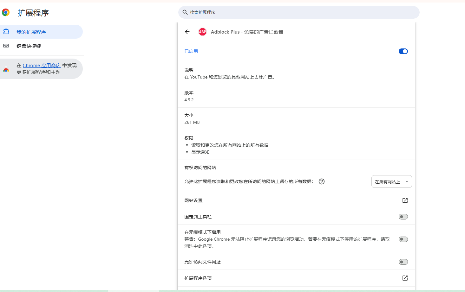Viewport: 465px width, 292px height.
Task: Select 我的扩展程序 in sidebar
Action: coord(41,32)
